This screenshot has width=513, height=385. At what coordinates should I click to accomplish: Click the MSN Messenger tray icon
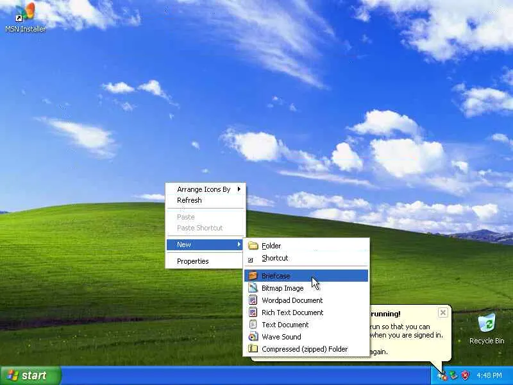(x=442, y=375)
